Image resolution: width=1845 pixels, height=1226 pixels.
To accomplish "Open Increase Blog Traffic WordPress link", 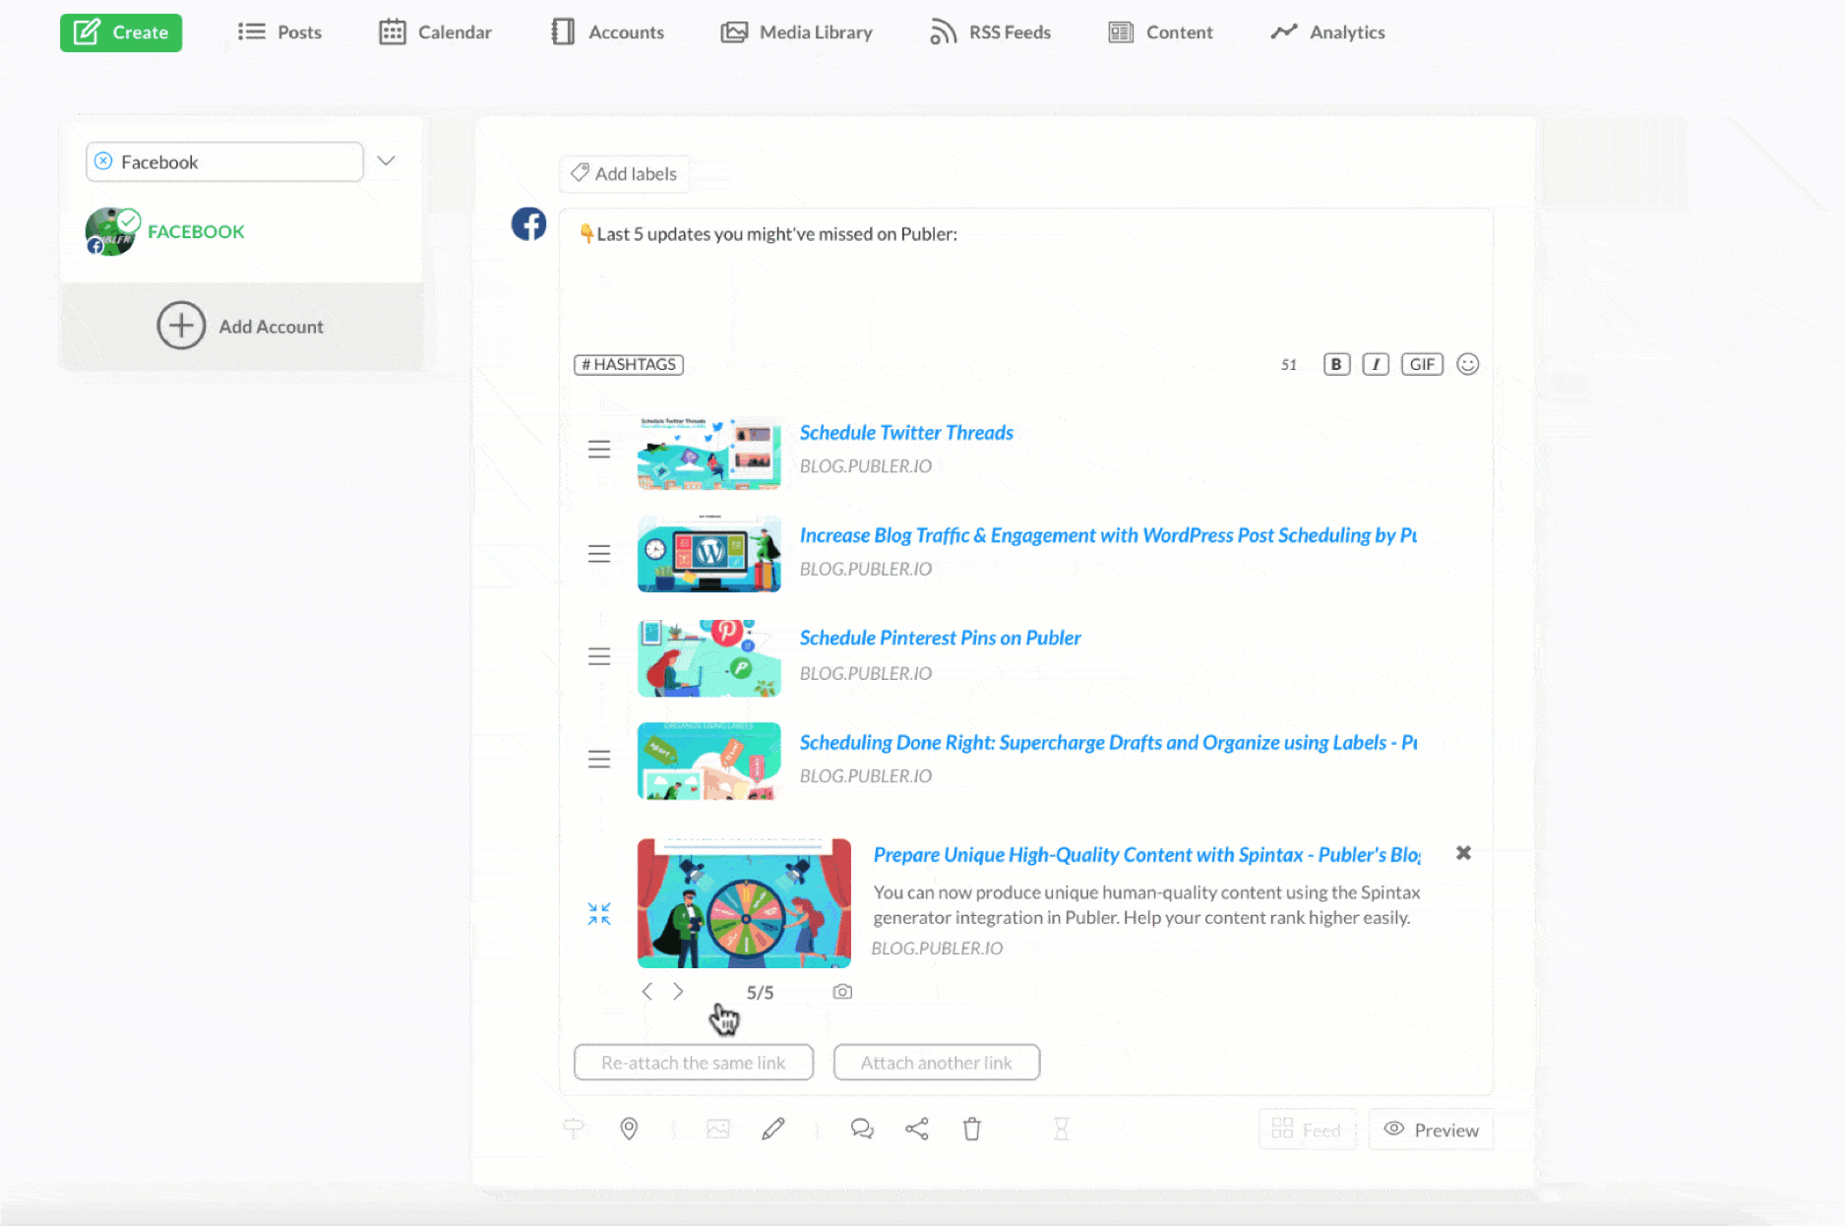I will [x=1108, y=535].
